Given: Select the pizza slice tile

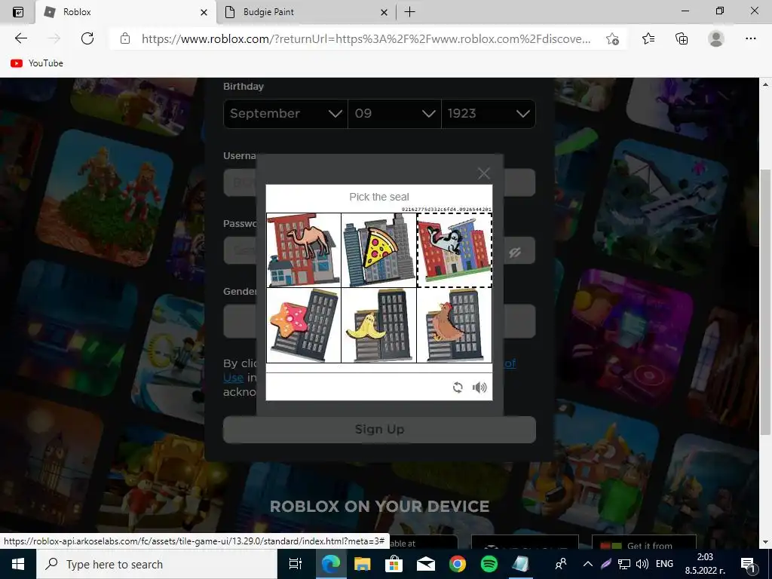Looking at the screenshot, I should tap(379, 250).
